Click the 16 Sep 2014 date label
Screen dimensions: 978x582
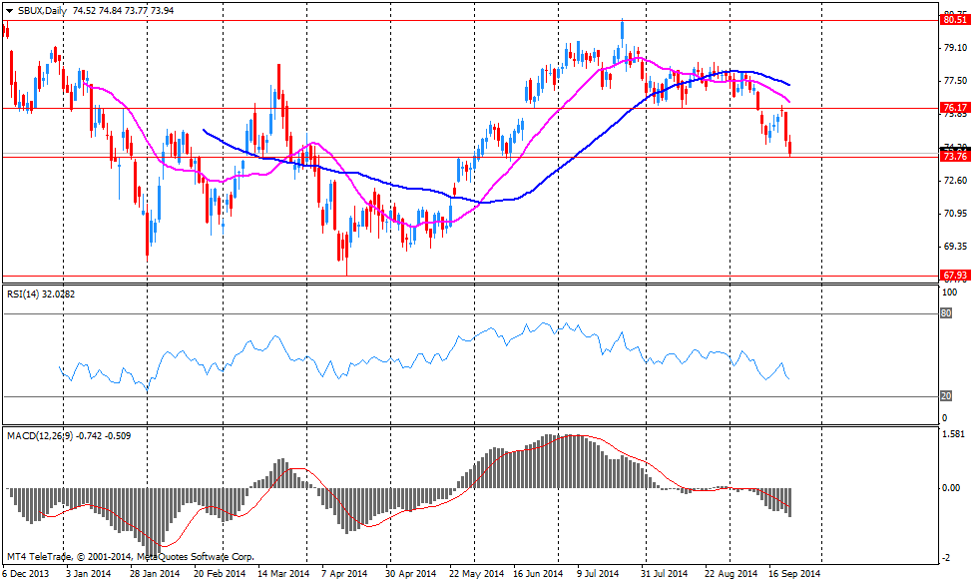coord(794,574)
